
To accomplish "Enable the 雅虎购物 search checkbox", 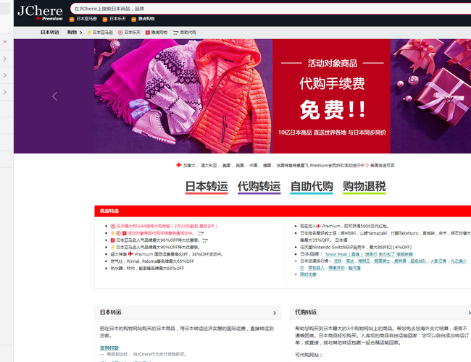I will (134, 18).
